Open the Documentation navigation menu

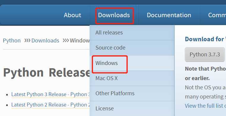pyautogui.click(x=169, y=15)
